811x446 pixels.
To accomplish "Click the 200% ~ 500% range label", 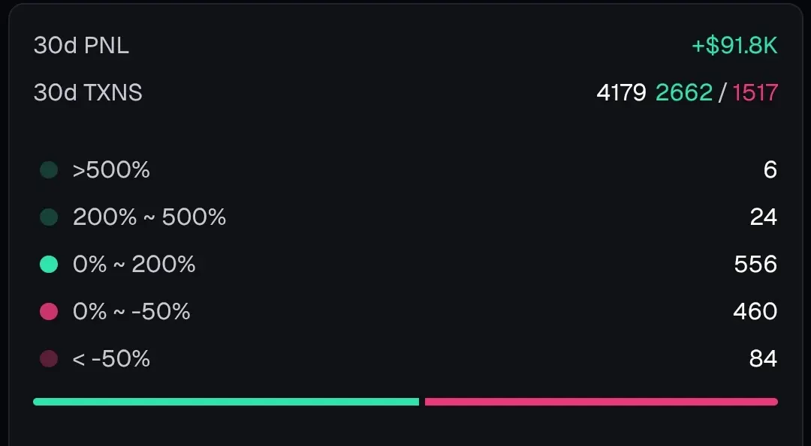I will [x=149, y=217].
